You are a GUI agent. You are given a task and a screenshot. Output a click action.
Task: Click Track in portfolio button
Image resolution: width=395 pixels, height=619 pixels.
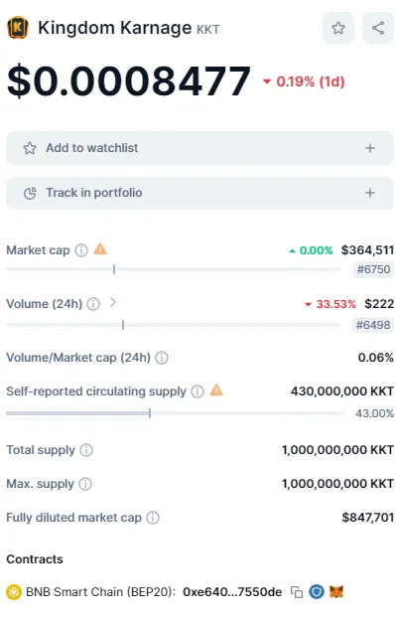click(x=199, y=193)
